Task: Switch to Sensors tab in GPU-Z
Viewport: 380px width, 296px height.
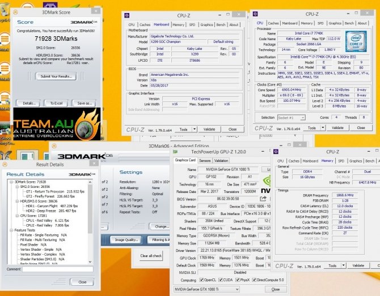Action: tap(205, 161)
